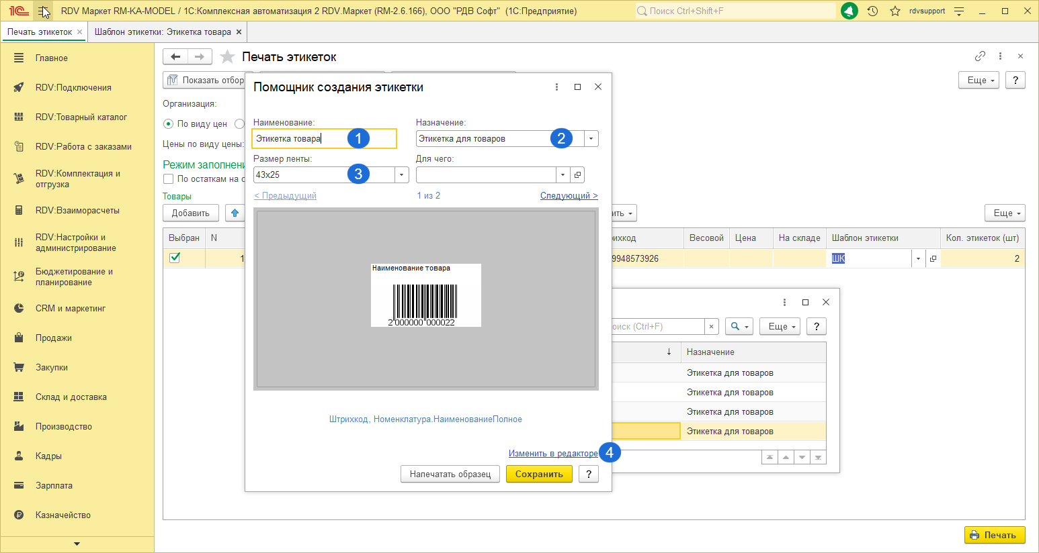Screen dimensions: 1039x553
Task: Toggle the По остаткам на складе checkbox
Action: pyautogui.click(x=169, y=179)
